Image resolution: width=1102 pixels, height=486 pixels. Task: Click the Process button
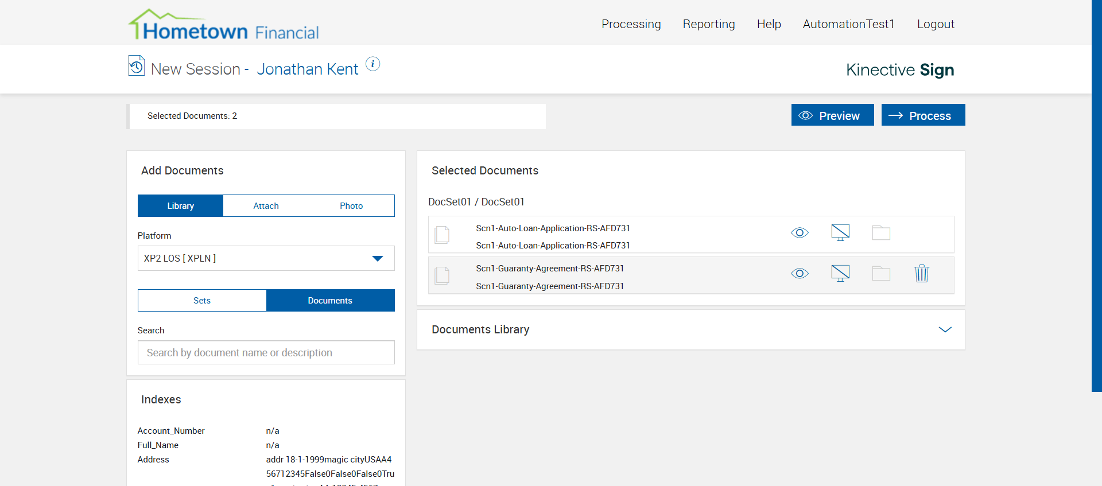(x=923, y=115)
